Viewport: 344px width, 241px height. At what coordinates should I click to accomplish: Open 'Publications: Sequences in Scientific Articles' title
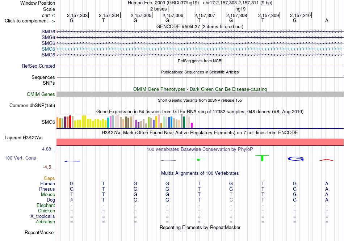(x=200, y=72)
